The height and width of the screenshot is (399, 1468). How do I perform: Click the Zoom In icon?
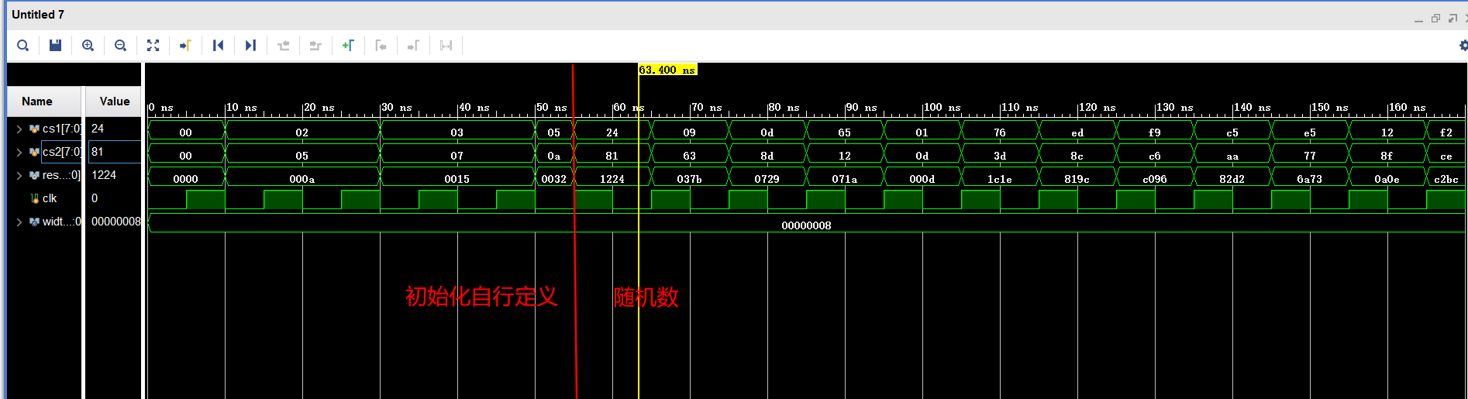coord(88,46)
